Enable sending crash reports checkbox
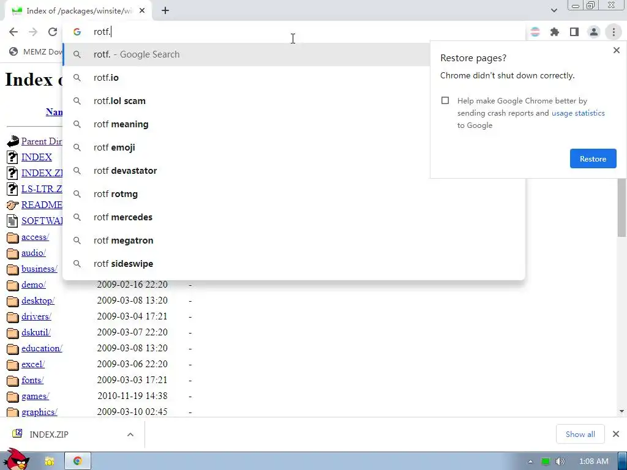The width and height of the screenshot is (627, 470). 445,100
